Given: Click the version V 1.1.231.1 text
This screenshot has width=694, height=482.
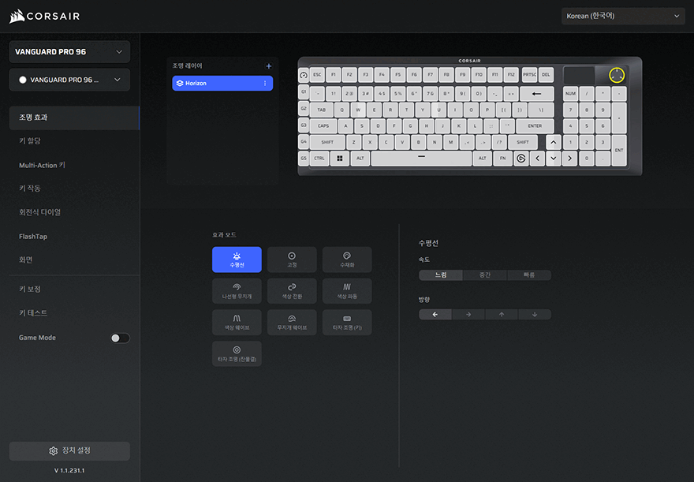Looking at the screenshot, I should point(69,470).
